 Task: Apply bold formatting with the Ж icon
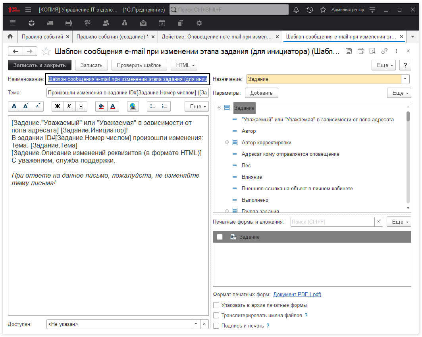point(57,106)
